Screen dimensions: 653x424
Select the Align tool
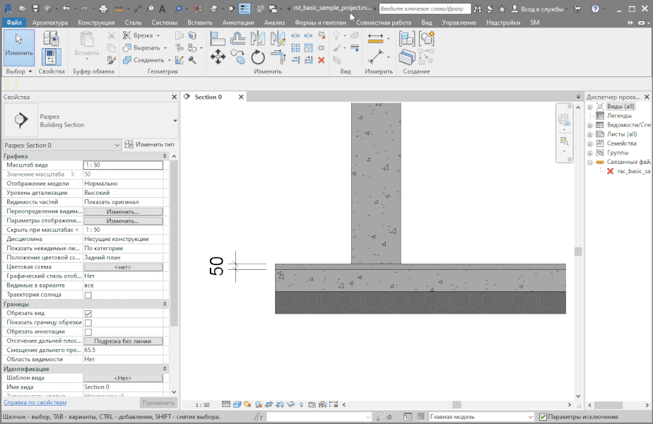pyautogui.click(x=218, y=39)
